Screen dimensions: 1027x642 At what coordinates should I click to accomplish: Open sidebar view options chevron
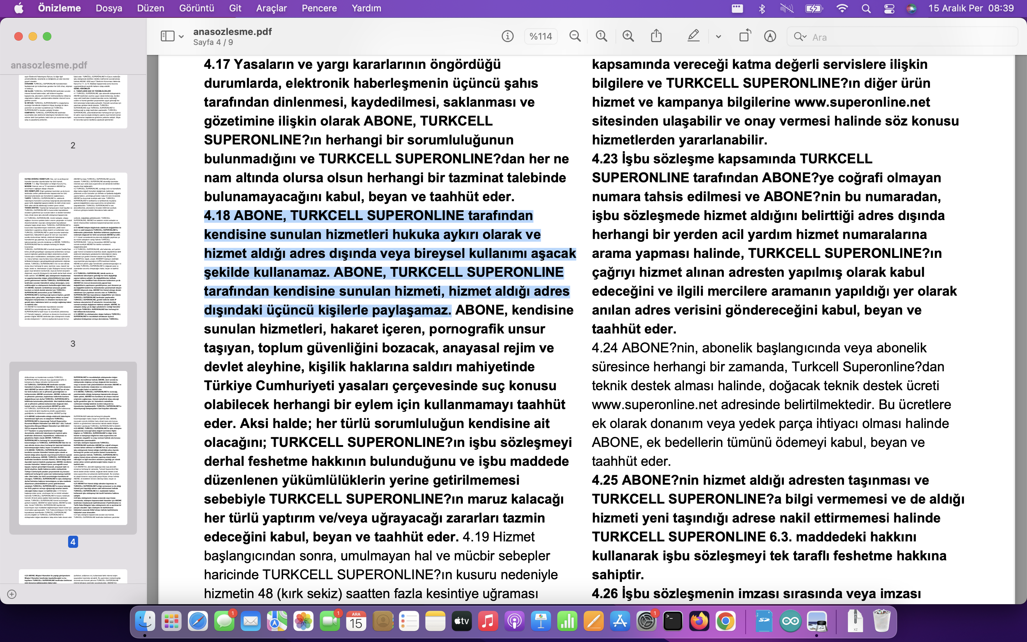point(181,37)
